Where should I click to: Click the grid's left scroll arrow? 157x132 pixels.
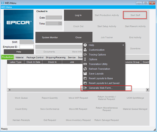10,90
